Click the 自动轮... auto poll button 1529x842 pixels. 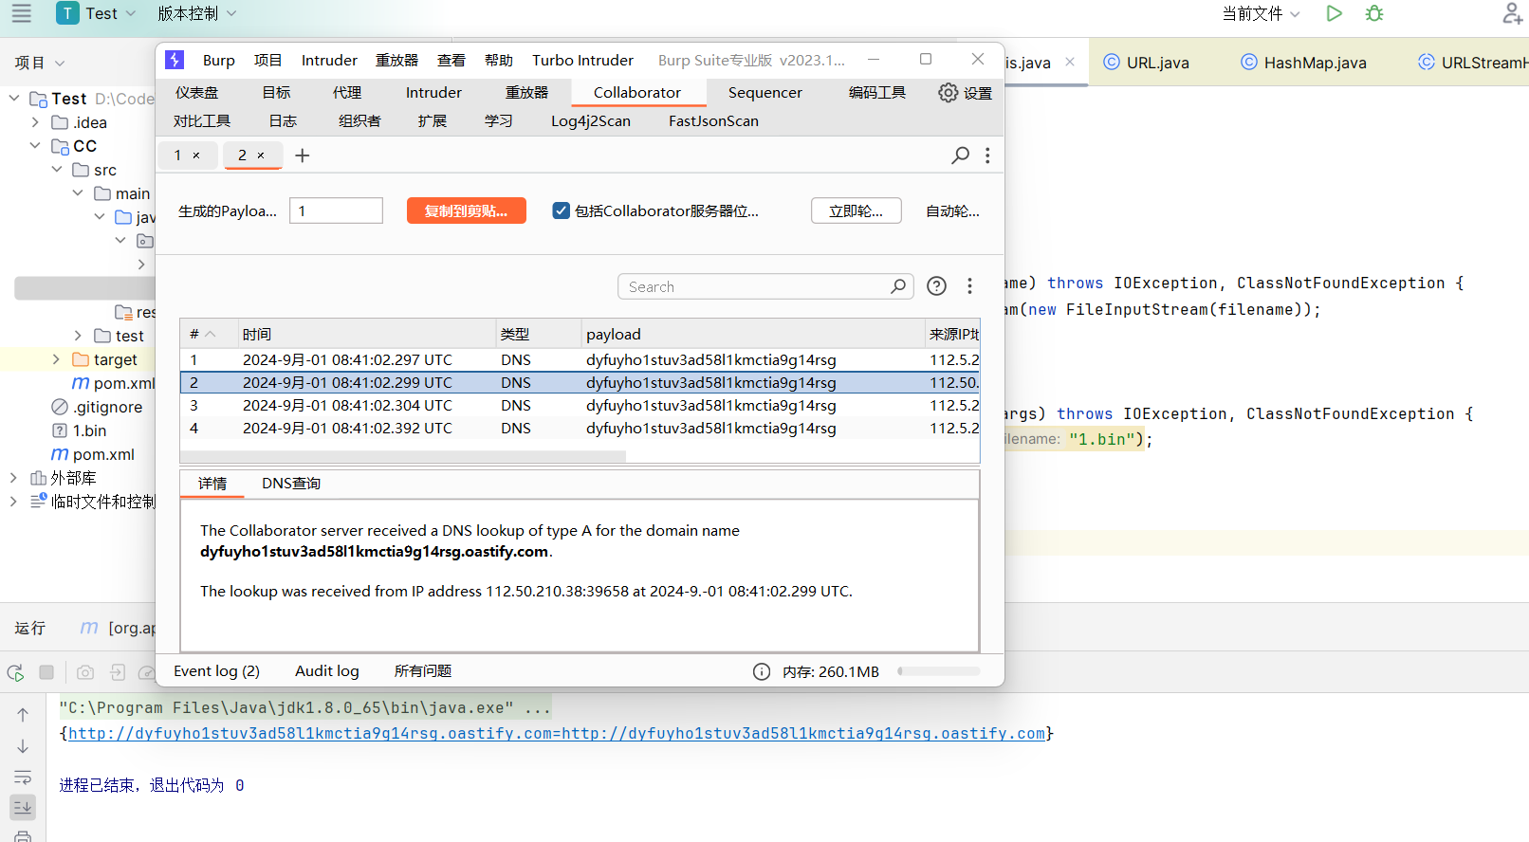pyautogui.click(x=952, y=210)
